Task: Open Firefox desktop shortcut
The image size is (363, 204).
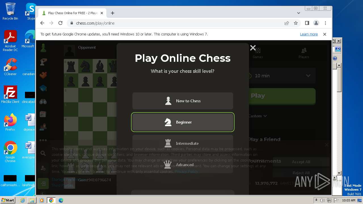Action: [x=10, y=122]
